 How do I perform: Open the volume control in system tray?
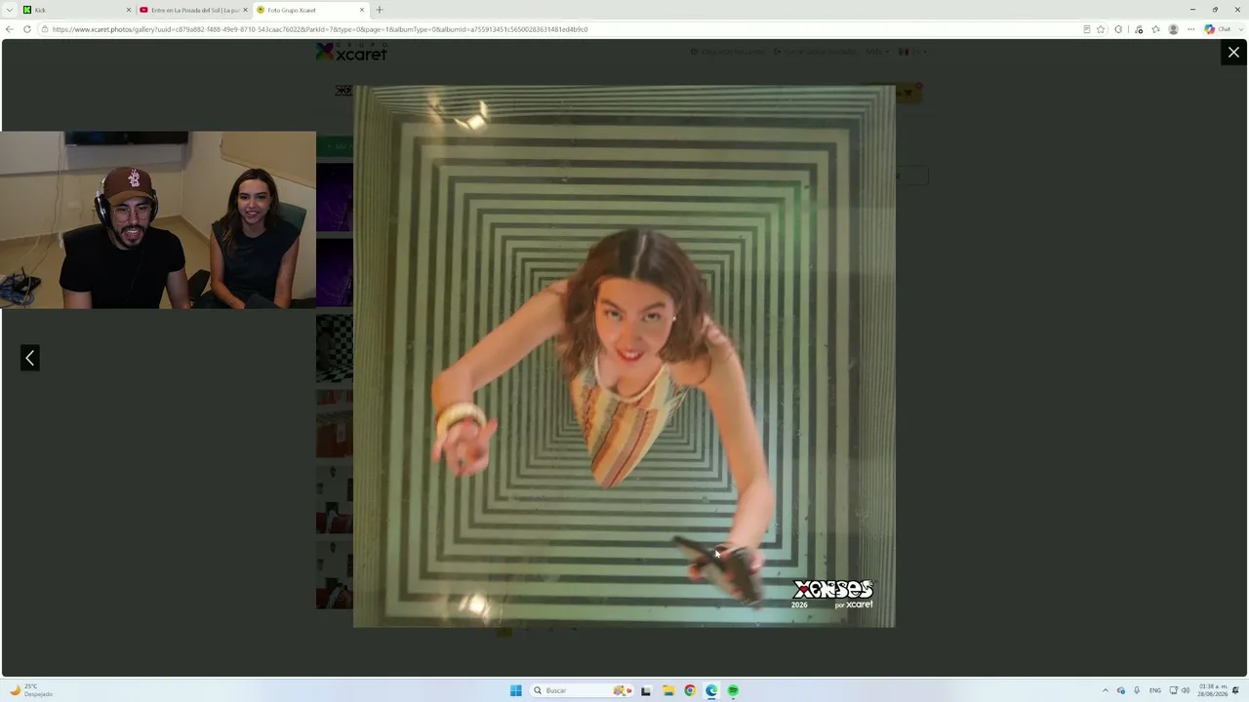pyautogui.click(x=1186, y=690)
